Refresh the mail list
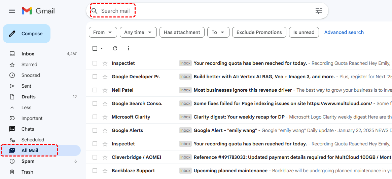 (115, 48)
